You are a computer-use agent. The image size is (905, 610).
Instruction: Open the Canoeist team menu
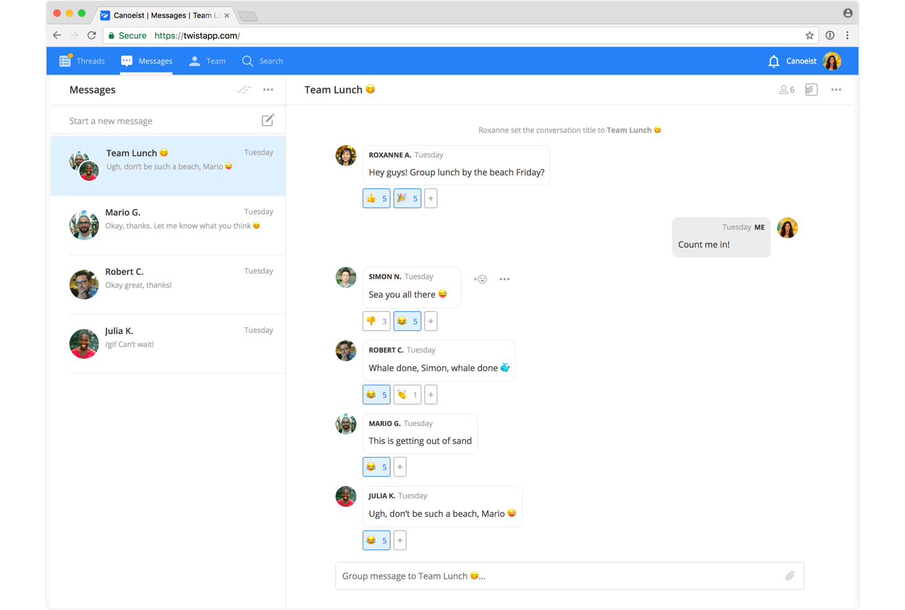pos(801,61)
